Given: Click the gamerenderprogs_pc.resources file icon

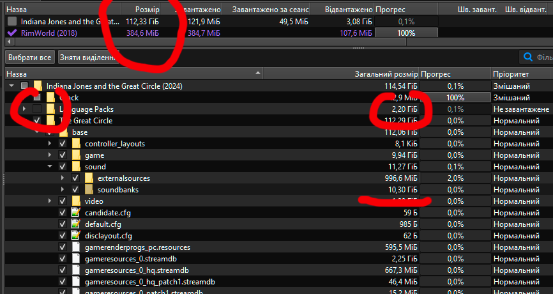Looking at the screenshot, I should [x=76, y=247].
